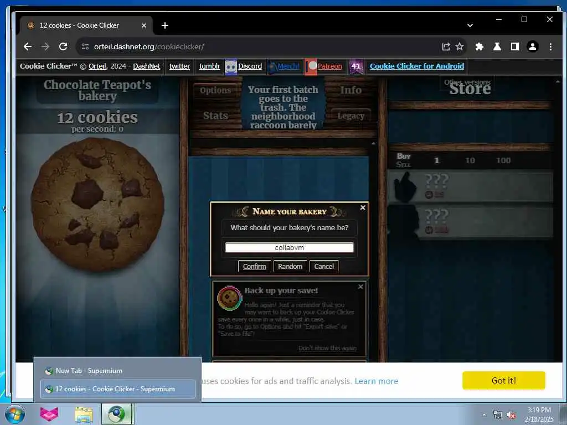The image size is (567, 425).
Task: Click the rainbow cookie notification icon
Action: (x=230, y=298)
